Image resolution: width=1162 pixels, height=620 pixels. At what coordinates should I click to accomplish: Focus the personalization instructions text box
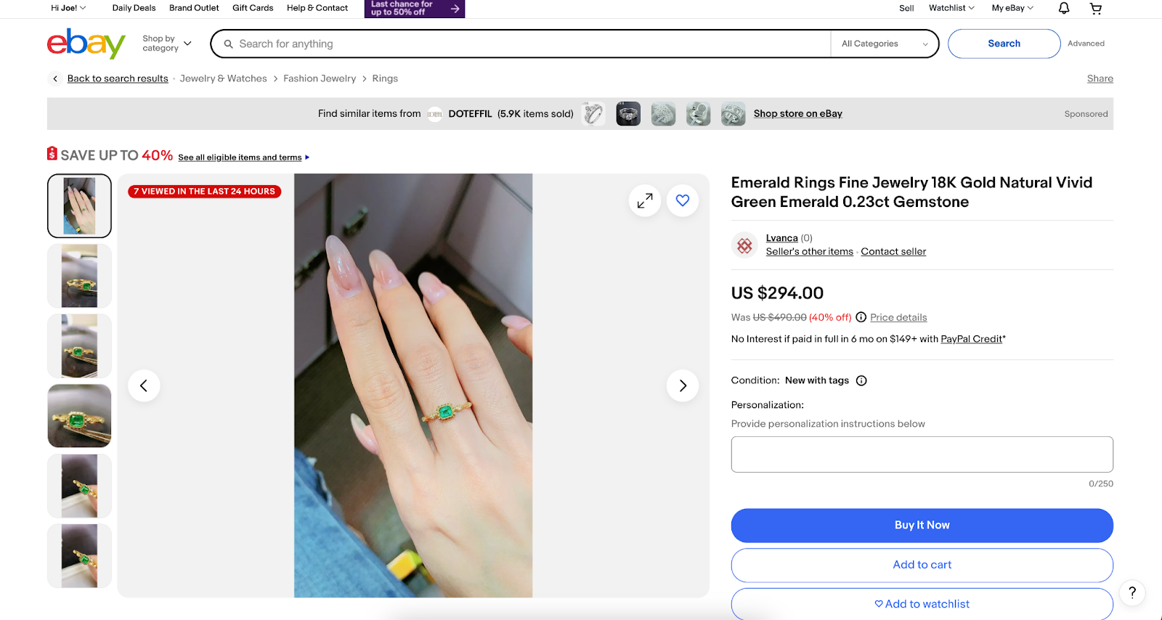(922, 454)
